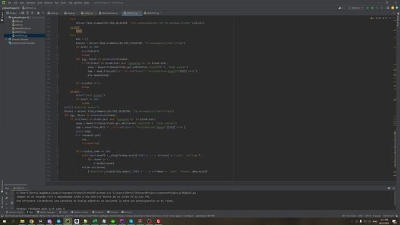
Task: Open the File menu
Action: 9,2
